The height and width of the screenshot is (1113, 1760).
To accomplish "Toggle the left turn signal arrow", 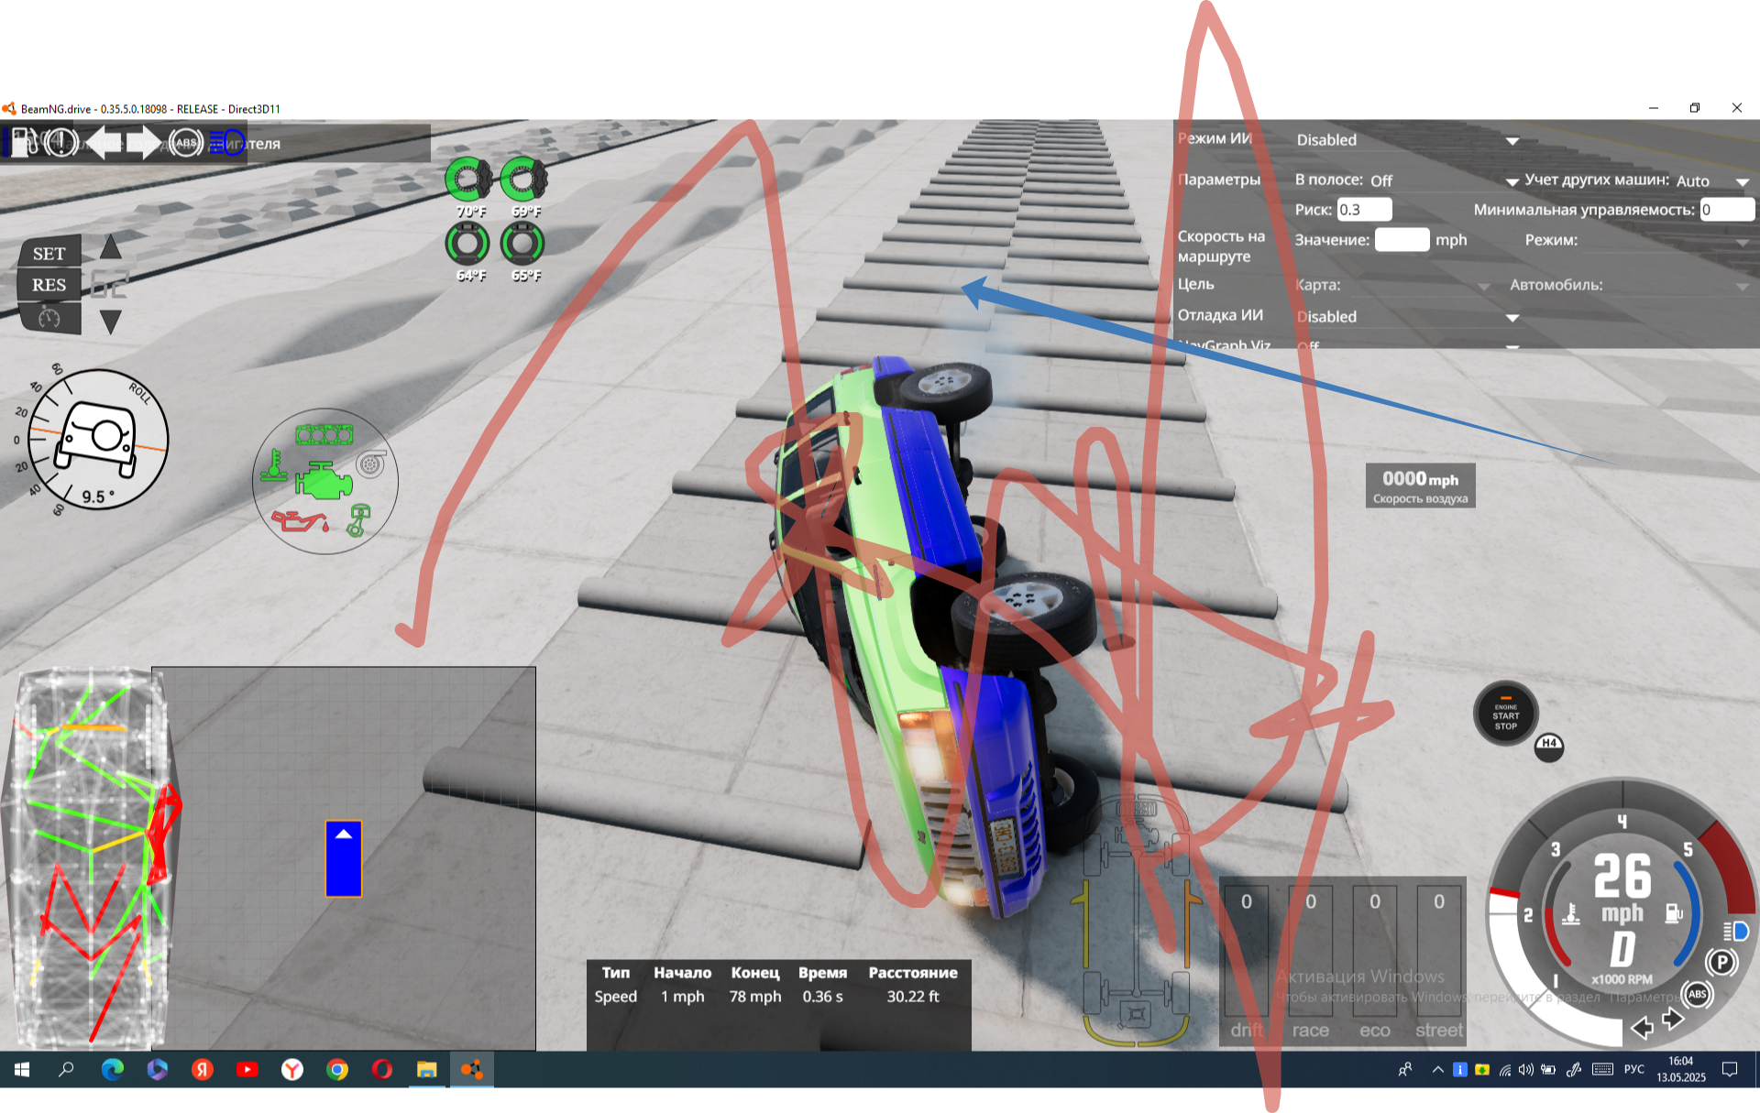I will click(104, 143).
